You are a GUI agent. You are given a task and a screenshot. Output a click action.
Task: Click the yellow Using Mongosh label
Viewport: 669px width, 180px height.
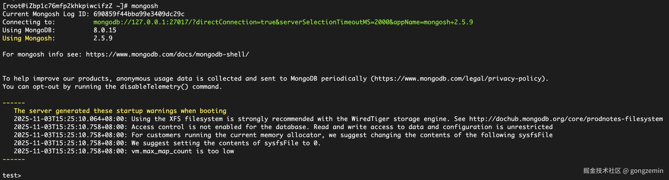pos(27,38)
